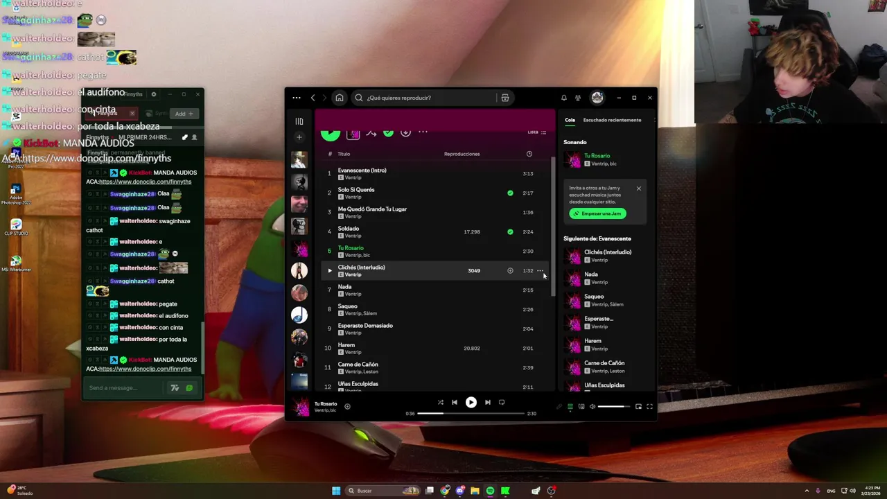Toggle saved check on 'Soldado'
887x499 pixels.
[510, 231]
